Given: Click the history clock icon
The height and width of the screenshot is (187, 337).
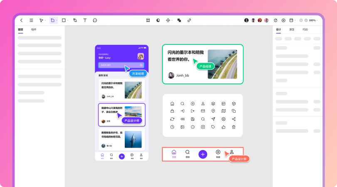Looking at the screenshot, I should tap(275, 20).
